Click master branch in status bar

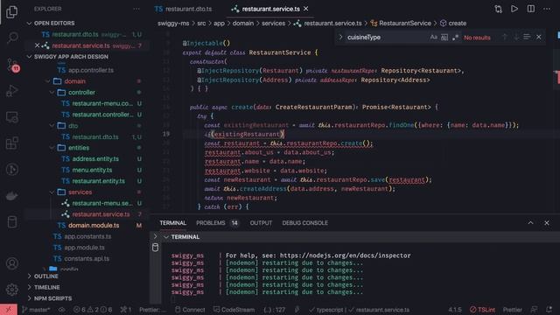[36, 310]
